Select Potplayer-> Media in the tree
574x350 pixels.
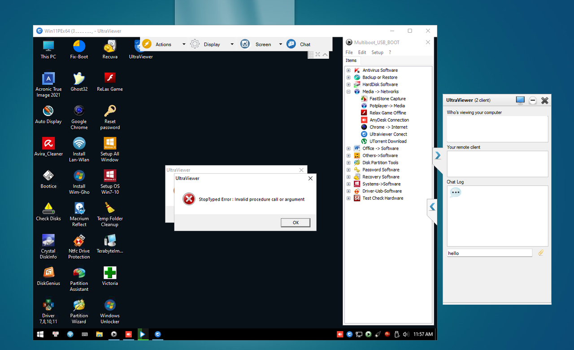click(387, 106)
